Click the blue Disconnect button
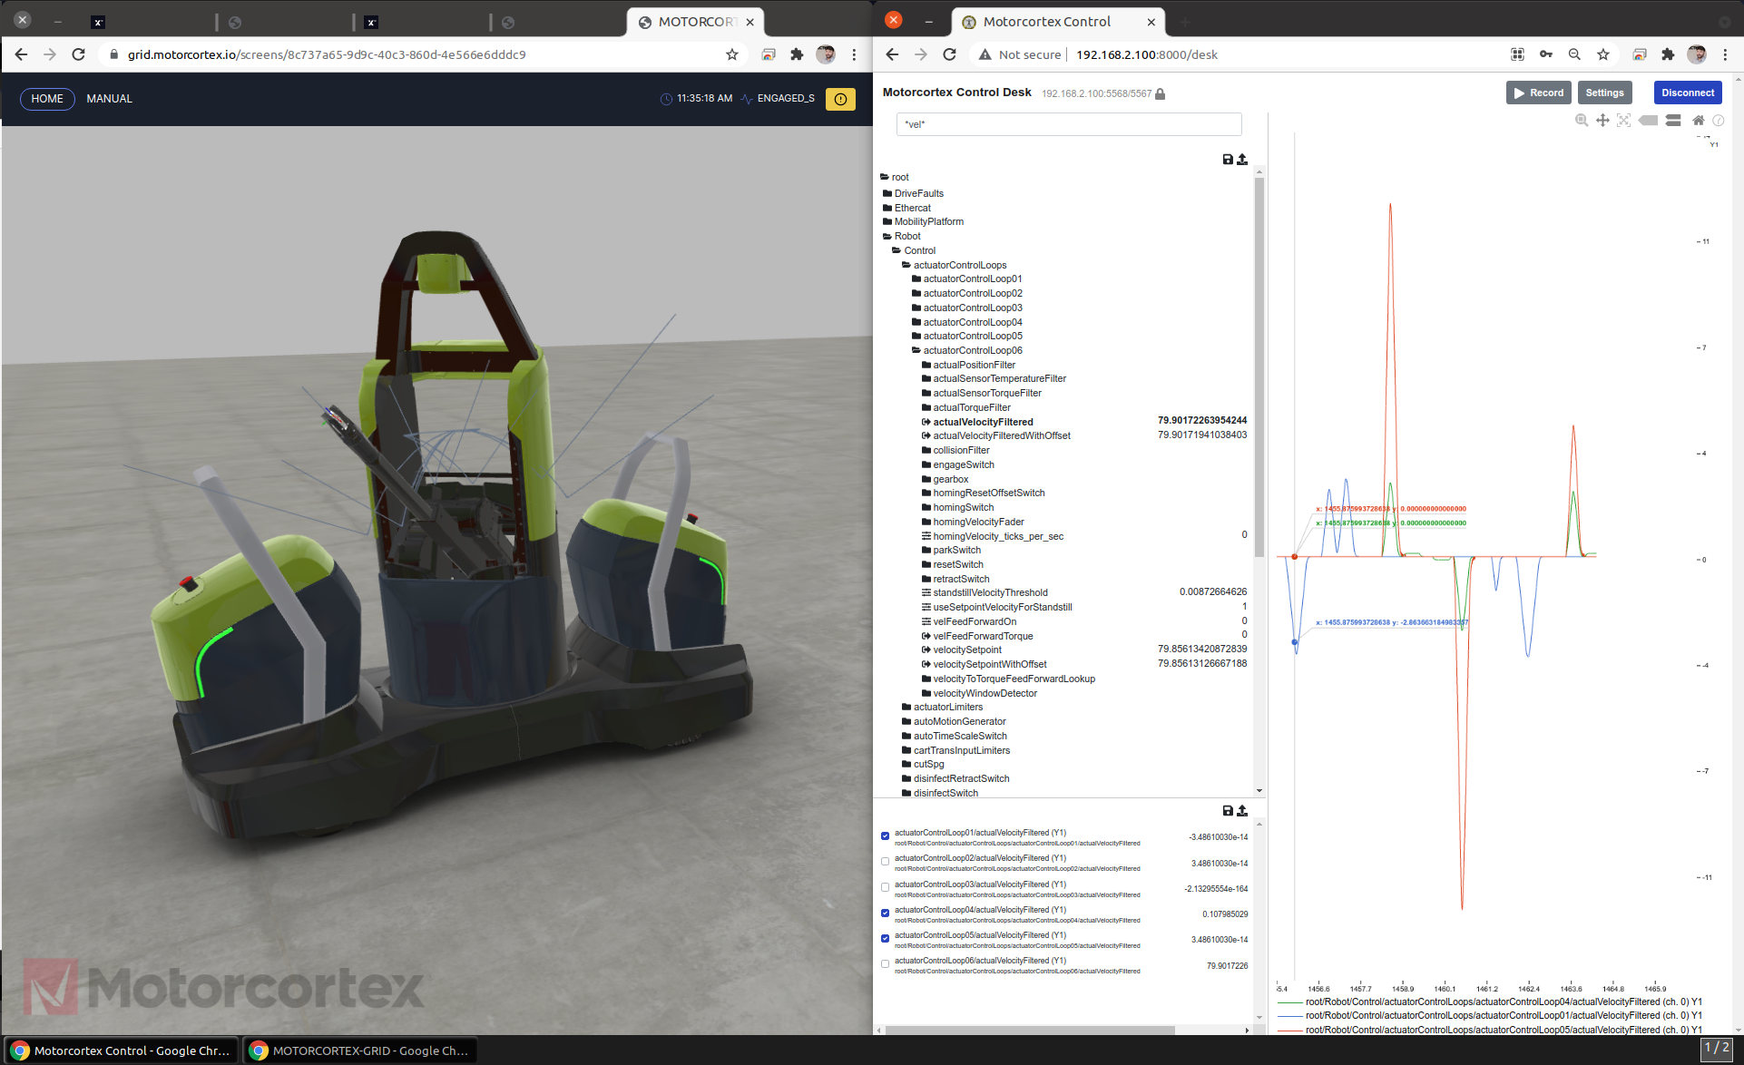The width and height of the screenshot is (1744, 1065). [1687, 93]
